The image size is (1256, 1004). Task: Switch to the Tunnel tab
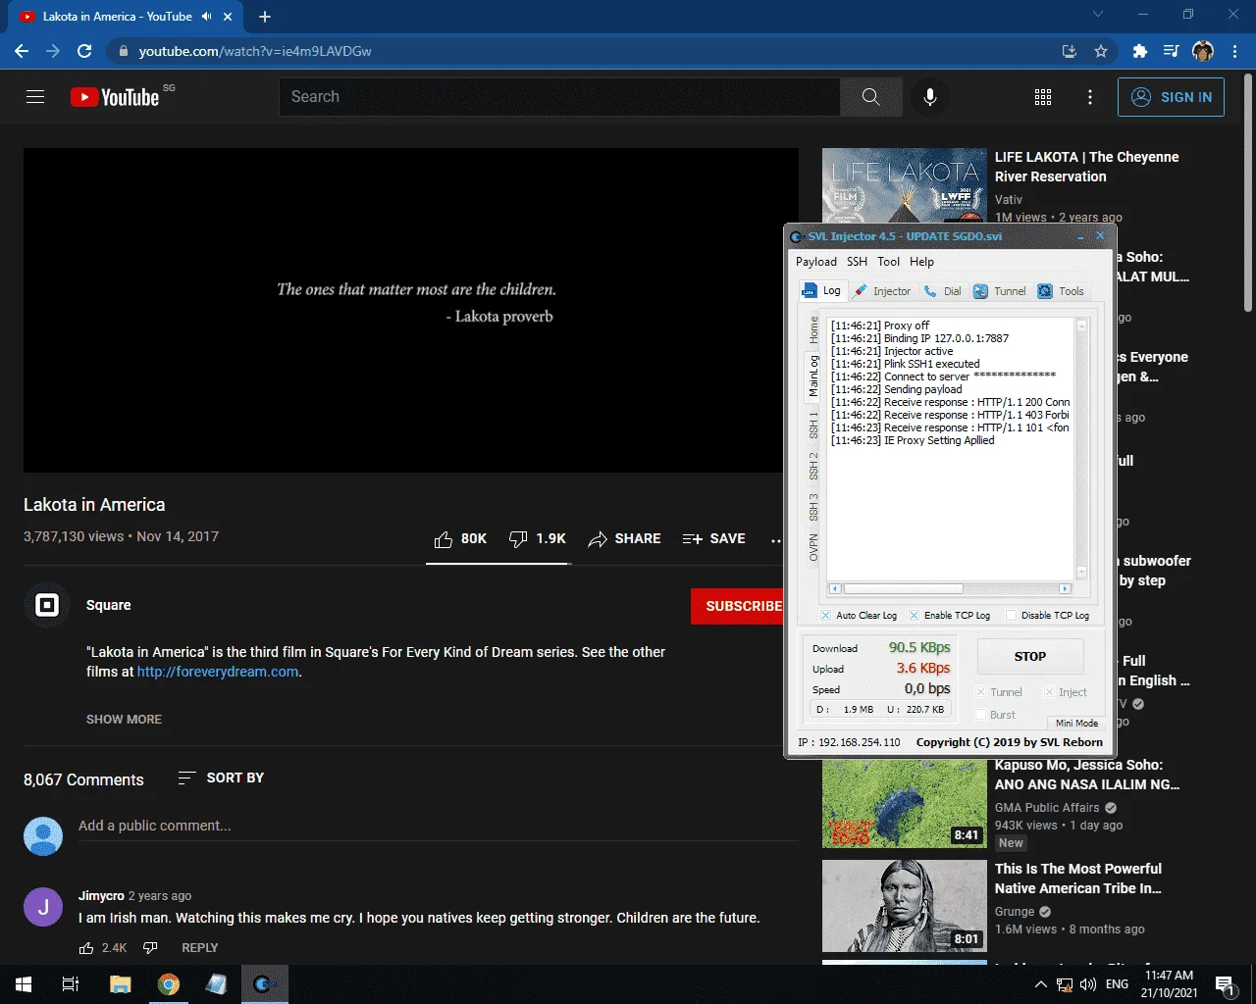pos(1000,291)
